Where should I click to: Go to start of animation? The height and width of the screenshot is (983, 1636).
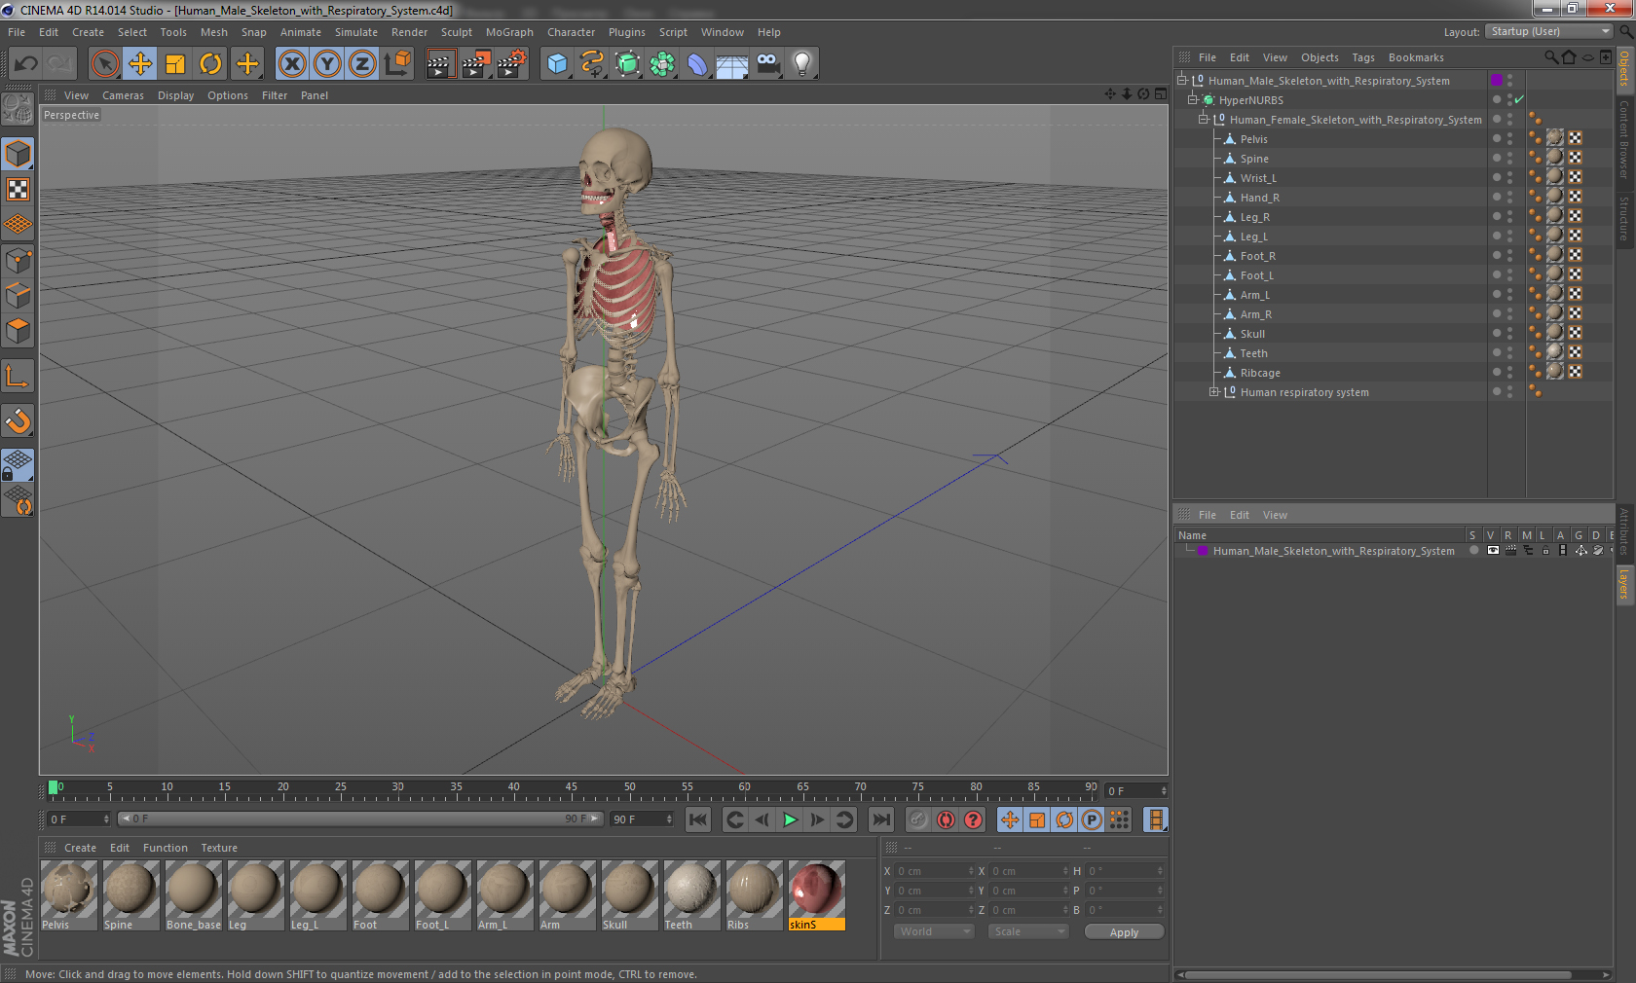click(x=698, y=819)
